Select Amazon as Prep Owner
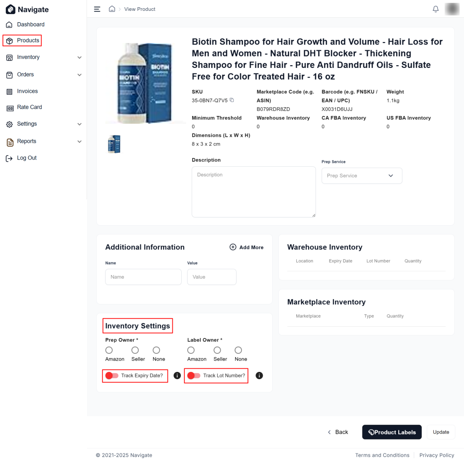Screen dimensions: 464x463 [109, 350]
